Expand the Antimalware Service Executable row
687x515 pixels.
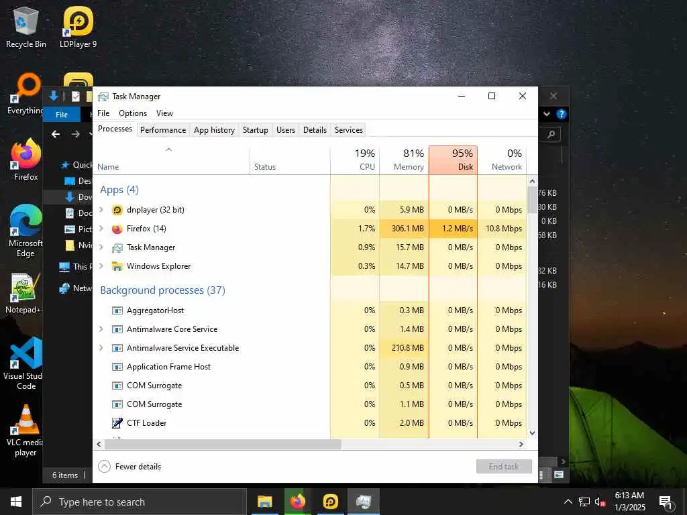tap(101, 348)
